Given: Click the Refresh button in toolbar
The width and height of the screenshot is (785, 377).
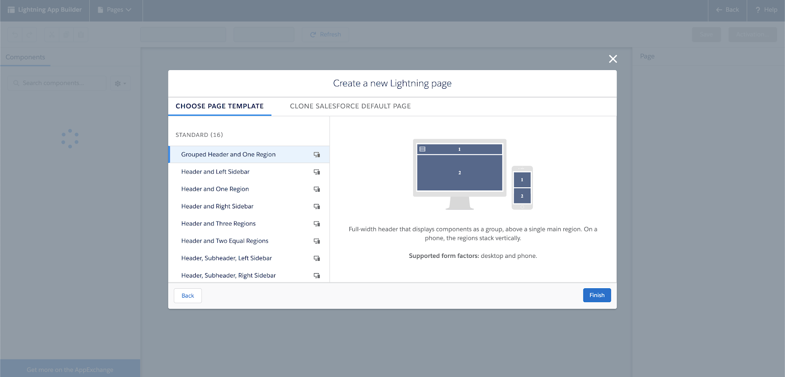Looking at the screenshot, I should click(325, 34).
